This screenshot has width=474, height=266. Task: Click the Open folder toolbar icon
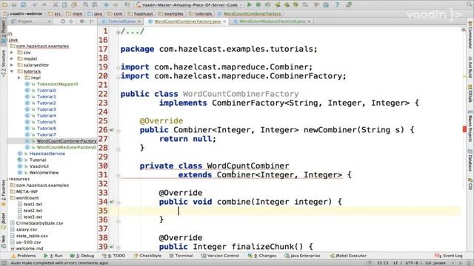[5, 5]
